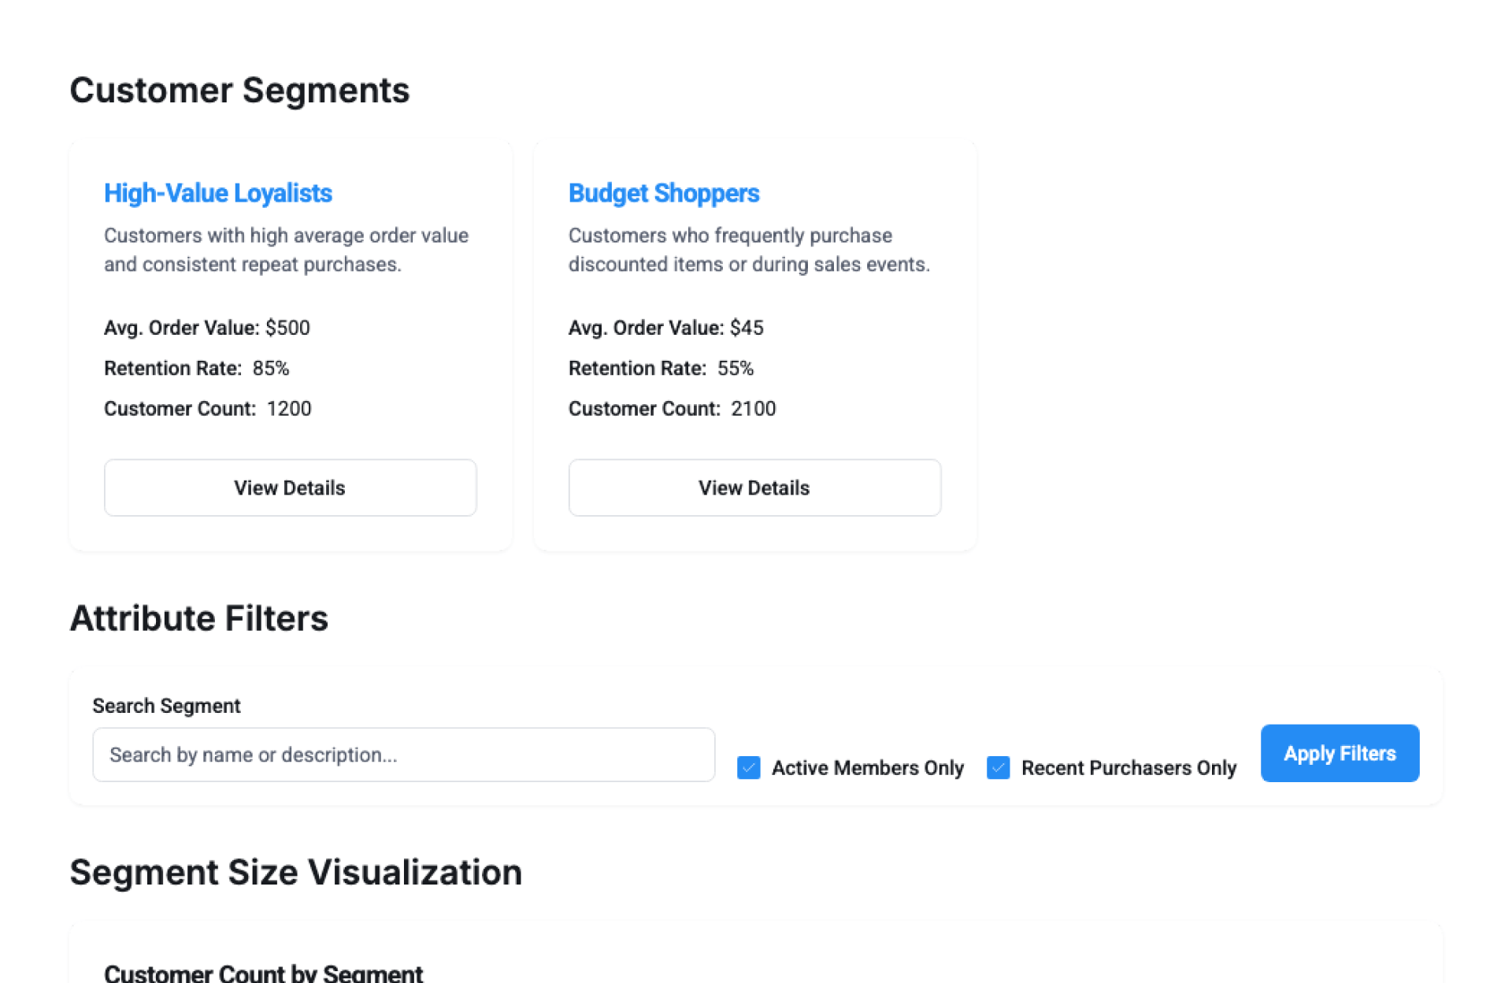The image size is (1512, 983).
Task: Click the Active Members Only label
Action: coord(867,768)
